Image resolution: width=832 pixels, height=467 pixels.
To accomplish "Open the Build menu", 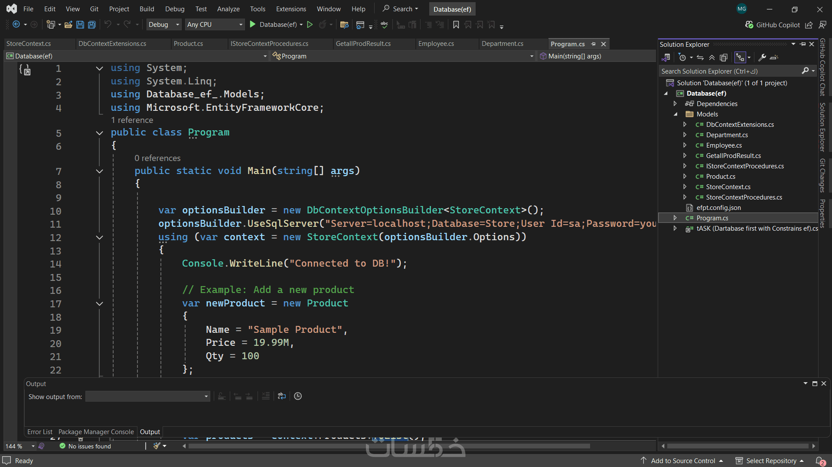I will [147, 9].
